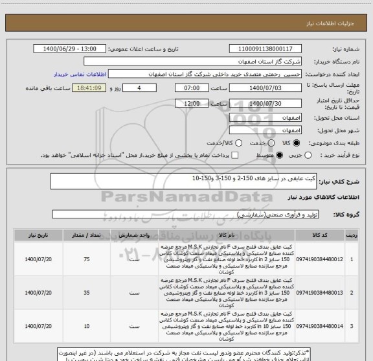The width and height of the screenshot is (373, 361).
Task: Choose the جزیی purchase type radio
Action: tap(308, 156)
